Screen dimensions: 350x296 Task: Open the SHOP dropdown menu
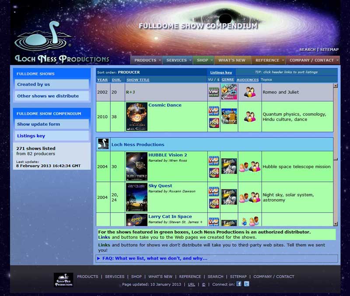204,60
